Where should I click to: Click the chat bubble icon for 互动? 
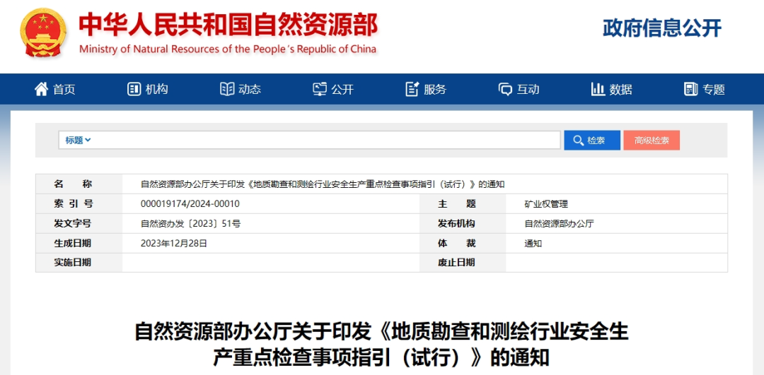pyautogui.click(x=505, y=89)
